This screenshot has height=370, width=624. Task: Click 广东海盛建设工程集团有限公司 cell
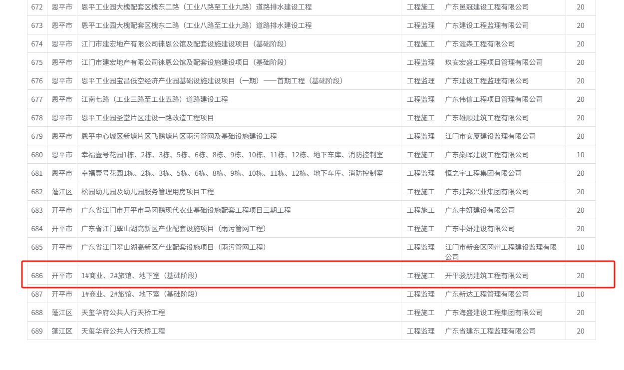coord(494,313)
